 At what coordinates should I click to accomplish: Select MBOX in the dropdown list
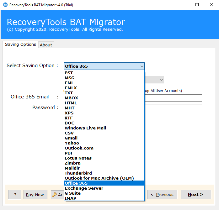[x=104, y=98]
